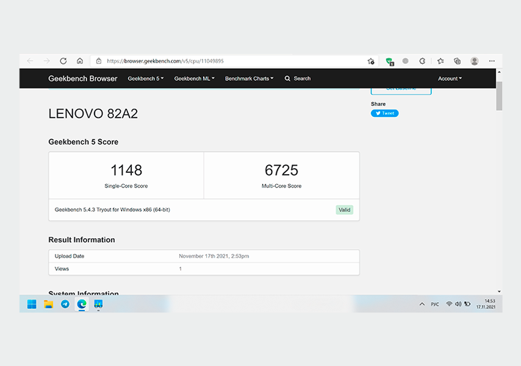This screenshot has width=521, height=366.
Task: Go to Geekbench Browser home link
Action: click(x=83, y=79)
